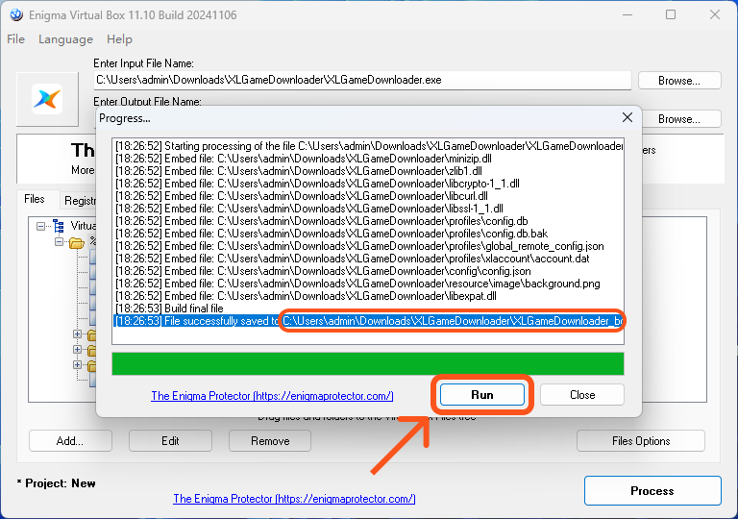This screenshot has height=519, width=738.
Task: Click Browse next to the input file name
Action: (679, 81)
